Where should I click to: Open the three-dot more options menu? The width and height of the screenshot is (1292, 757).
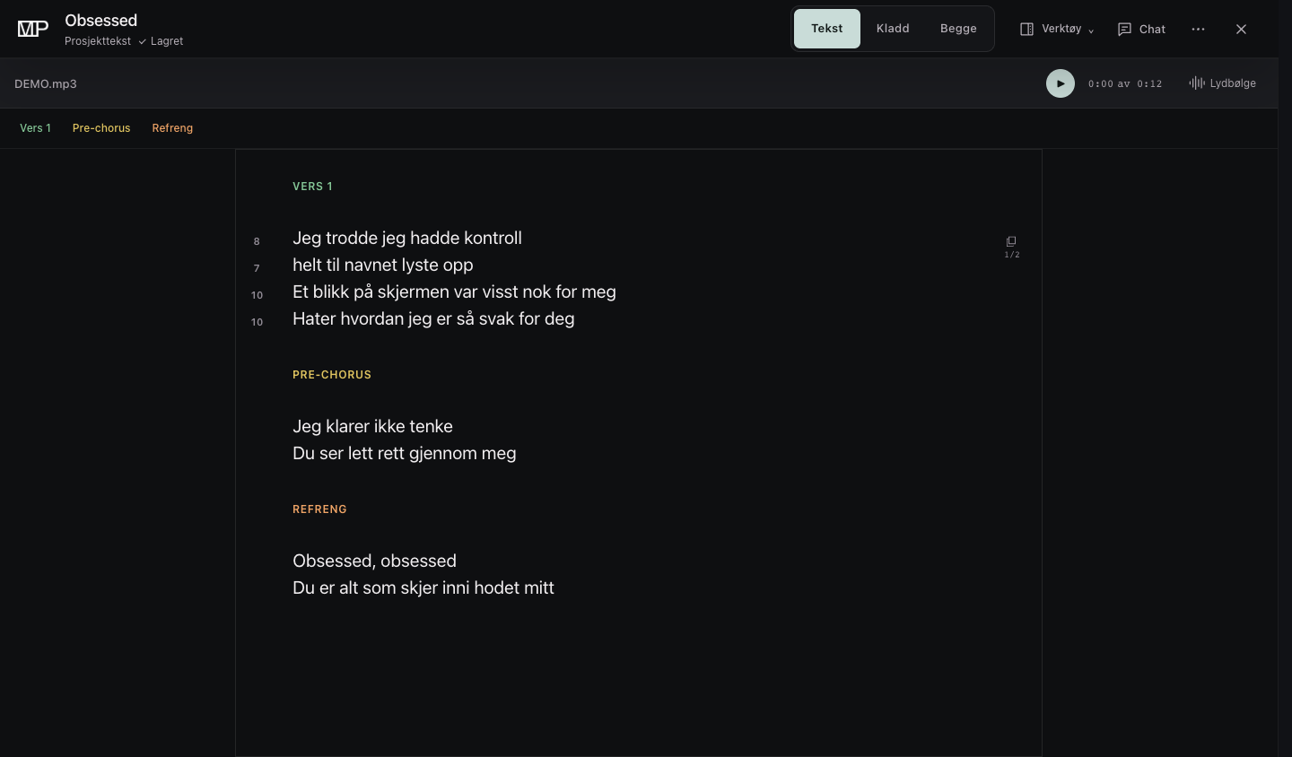click(1198, 30)
